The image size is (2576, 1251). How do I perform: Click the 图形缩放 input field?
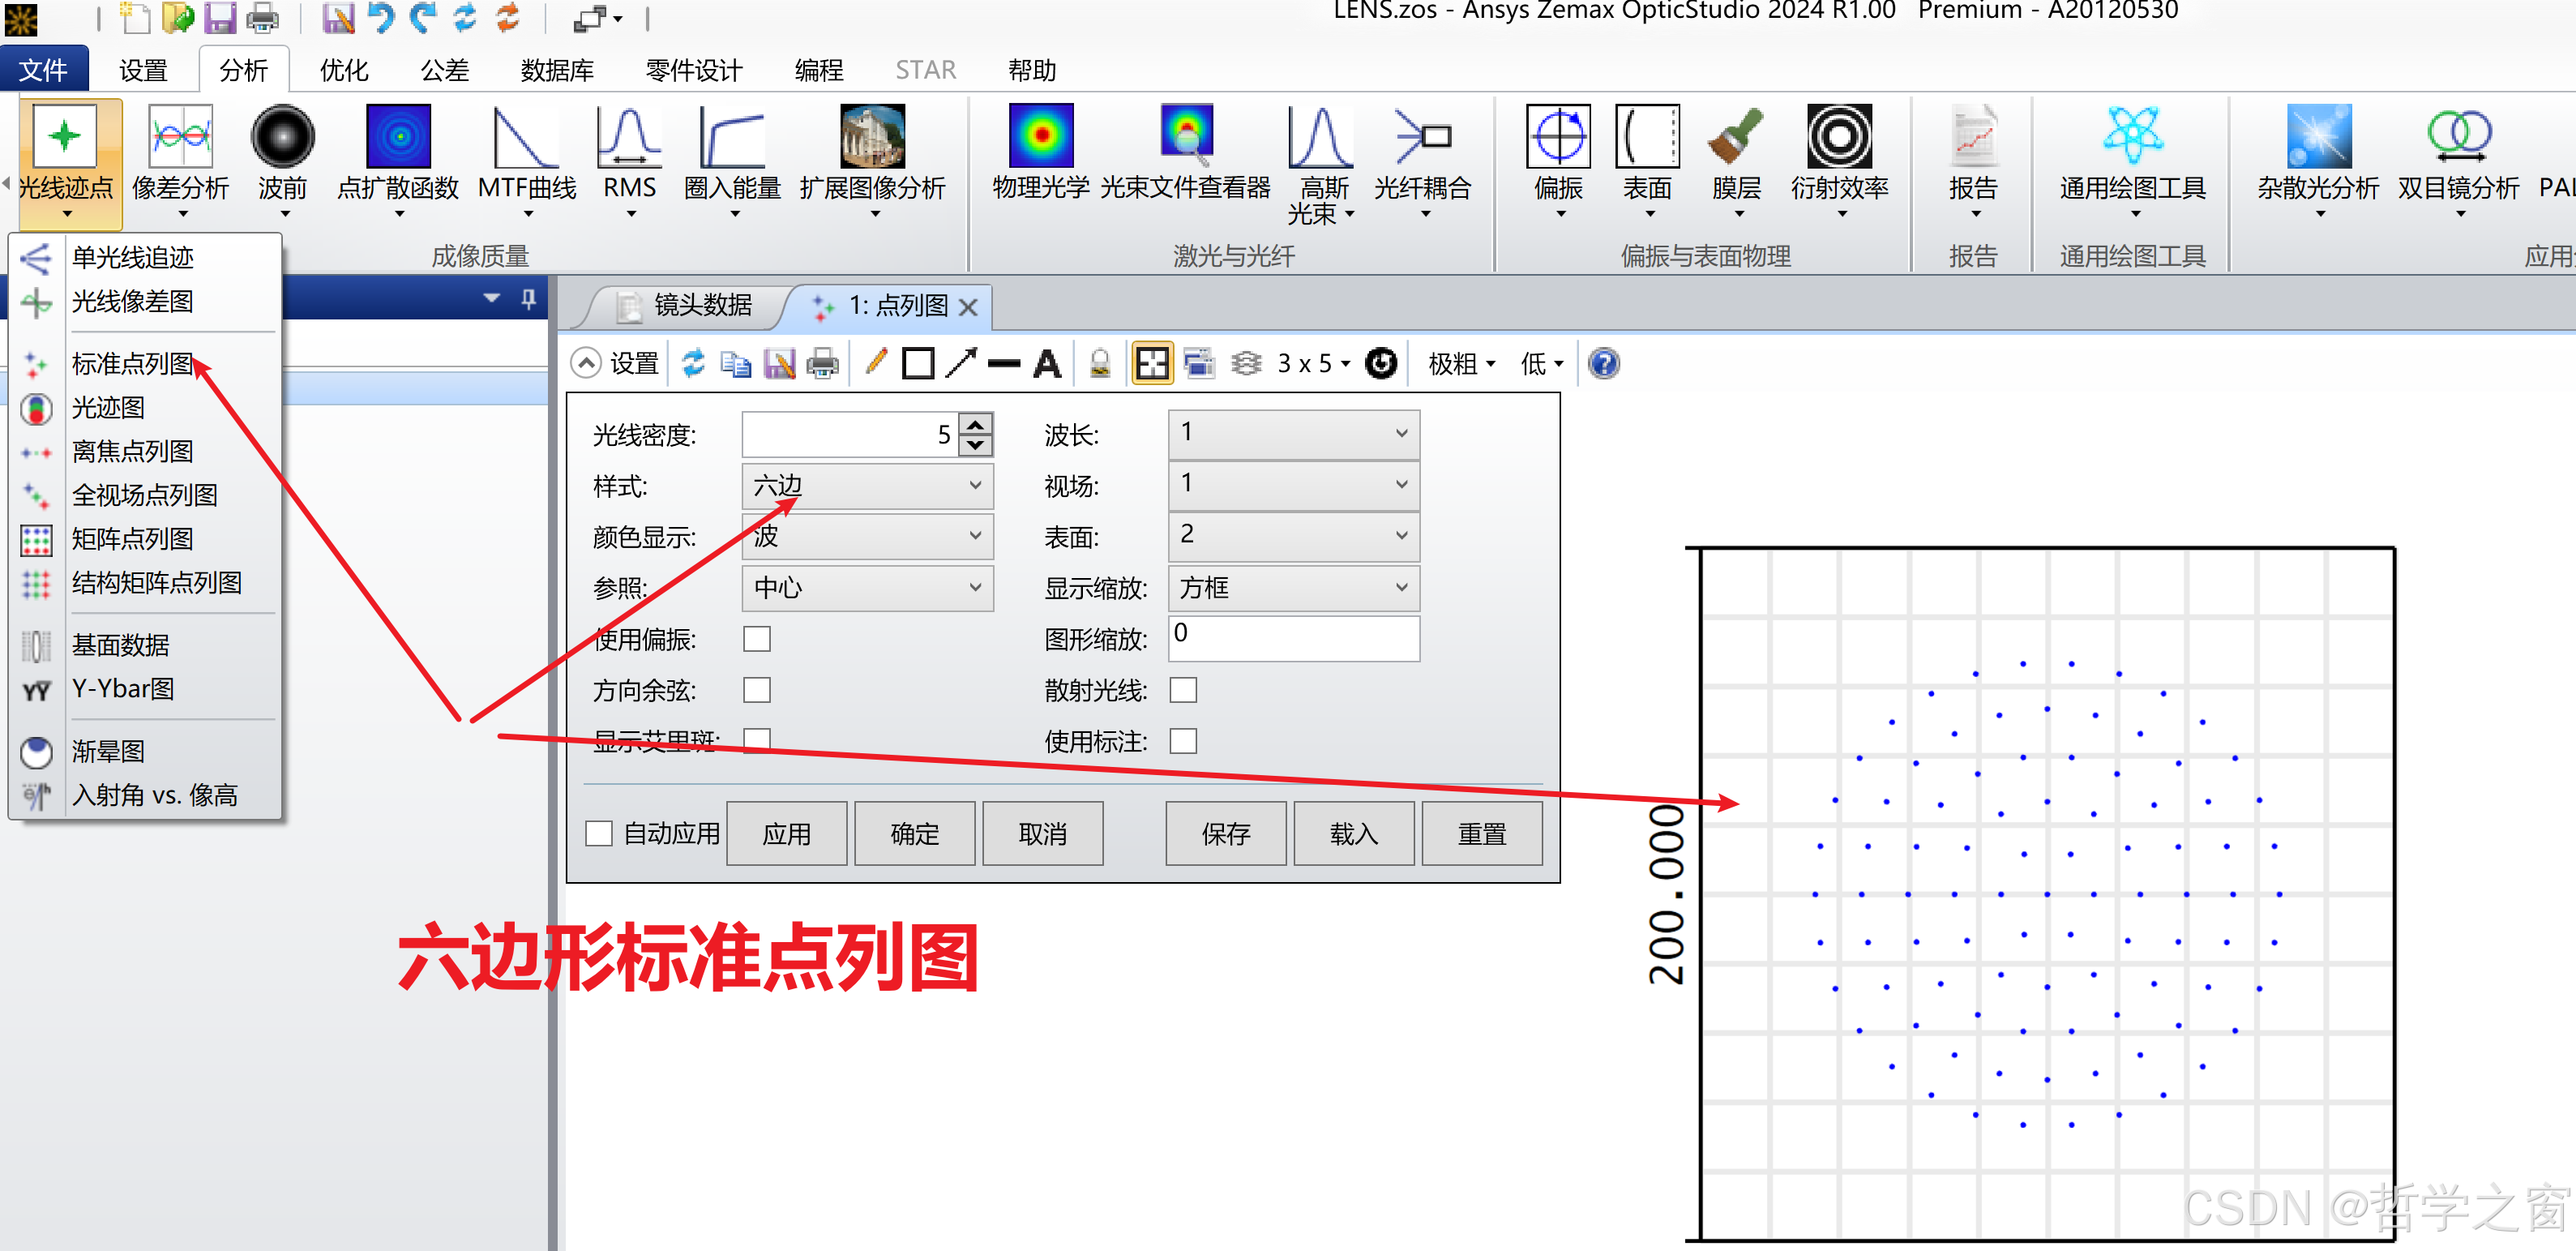pyautogui.click(x=1293, y=637)
